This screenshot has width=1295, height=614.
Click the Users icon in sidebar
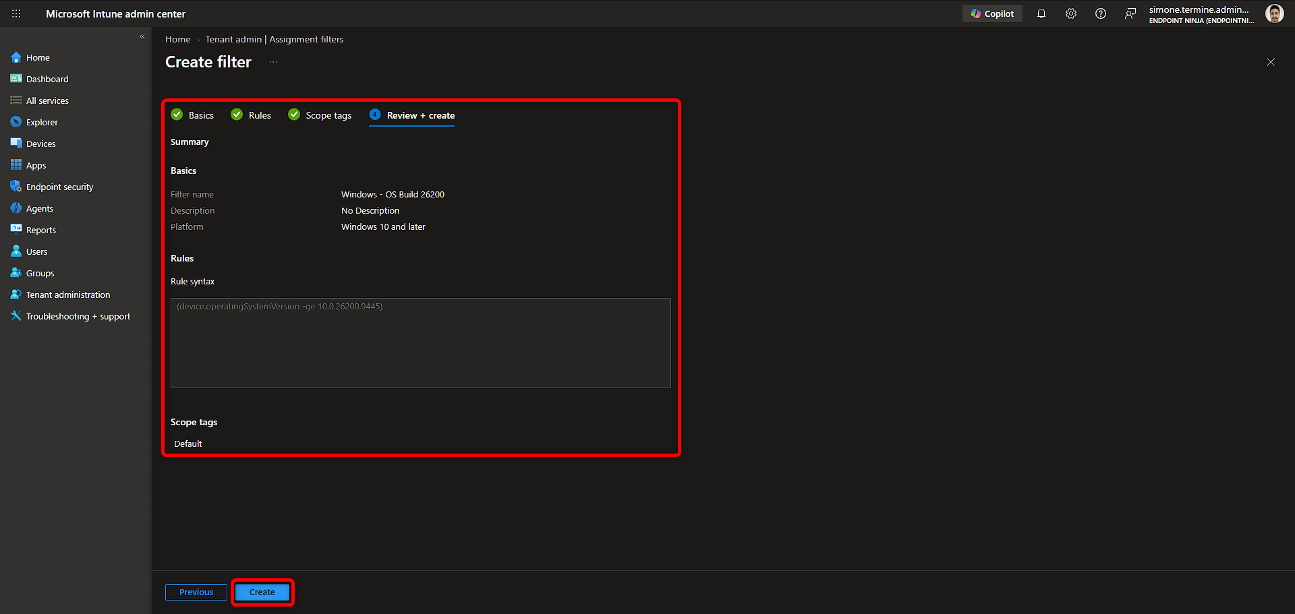[16, 251]
